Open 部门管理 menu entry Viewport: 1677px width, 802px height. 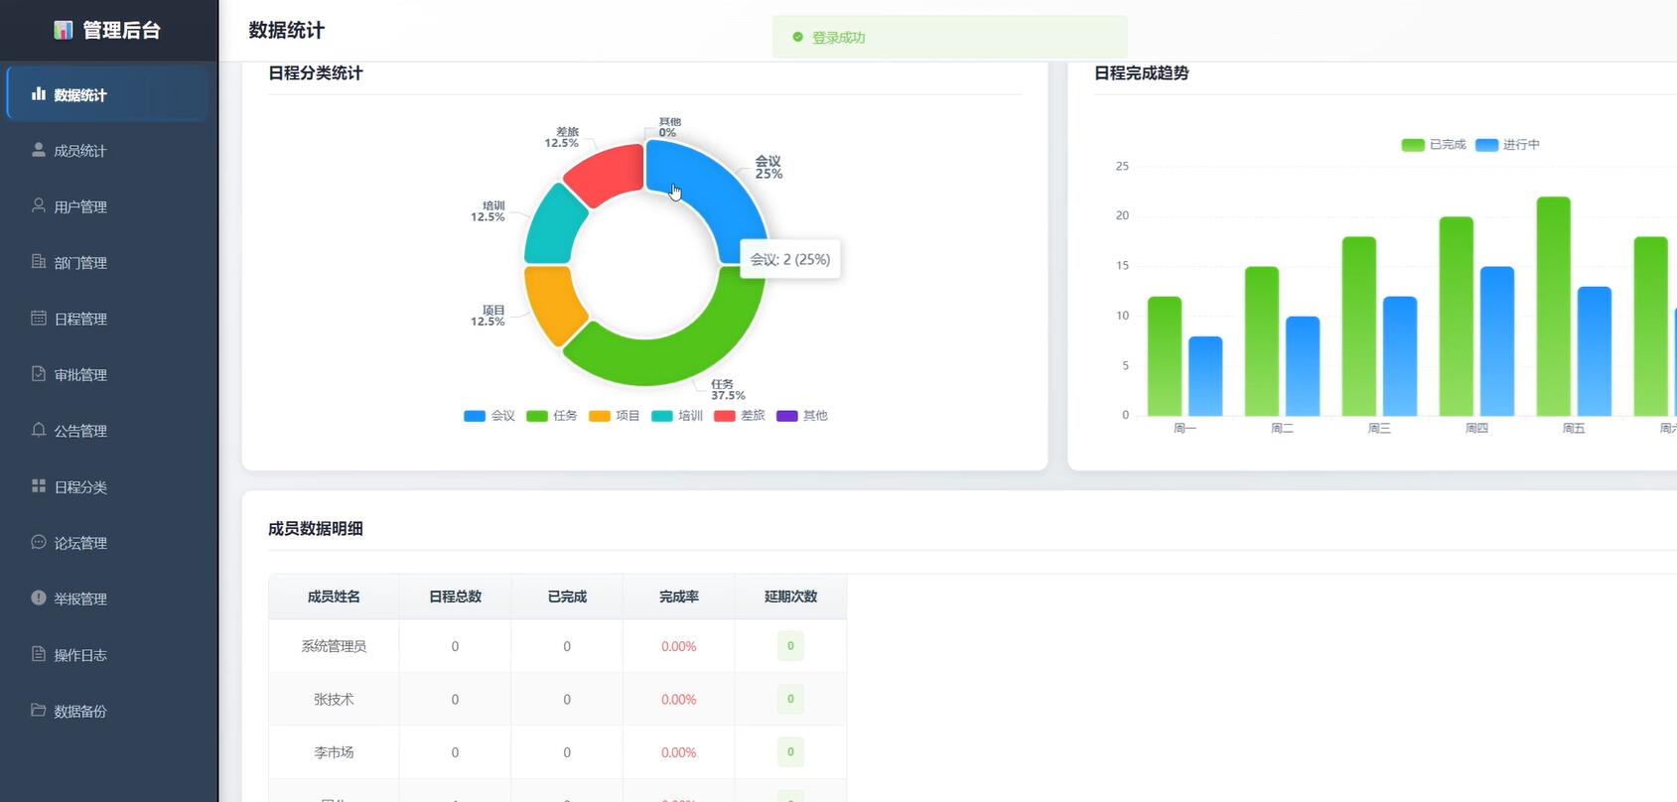[107, 262]
